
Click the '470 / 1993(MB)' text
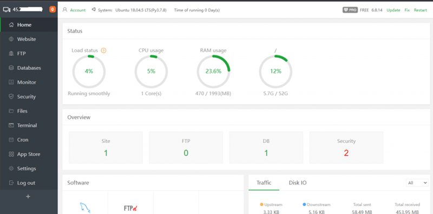[x=213, y=93]
